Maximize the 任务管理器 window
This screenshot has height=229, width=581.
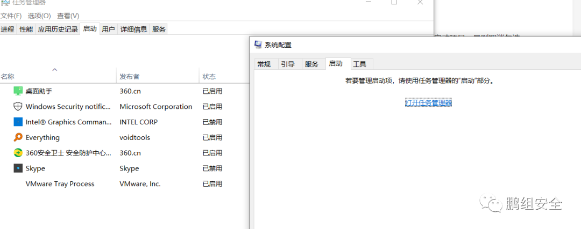(x=394, y=2)
